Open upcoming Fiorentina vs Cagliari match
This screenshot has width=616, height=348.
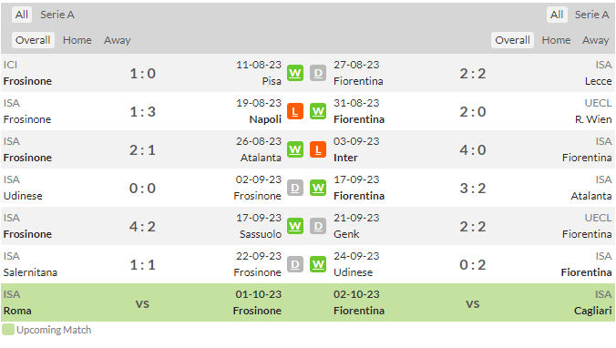click(473, 302)
